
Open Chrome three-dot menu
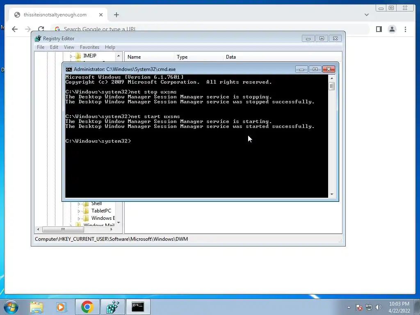coord(405,29)
